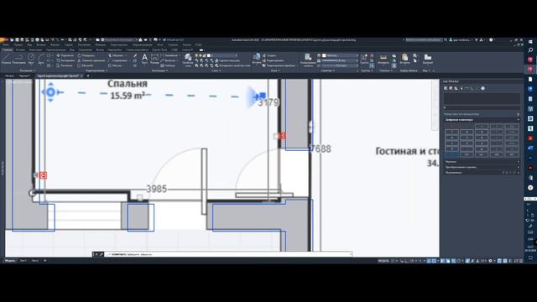Click the Копировать copy tool in Редактирование
Image resolution: width=537 pixels, height=302 pixels.
65,60
